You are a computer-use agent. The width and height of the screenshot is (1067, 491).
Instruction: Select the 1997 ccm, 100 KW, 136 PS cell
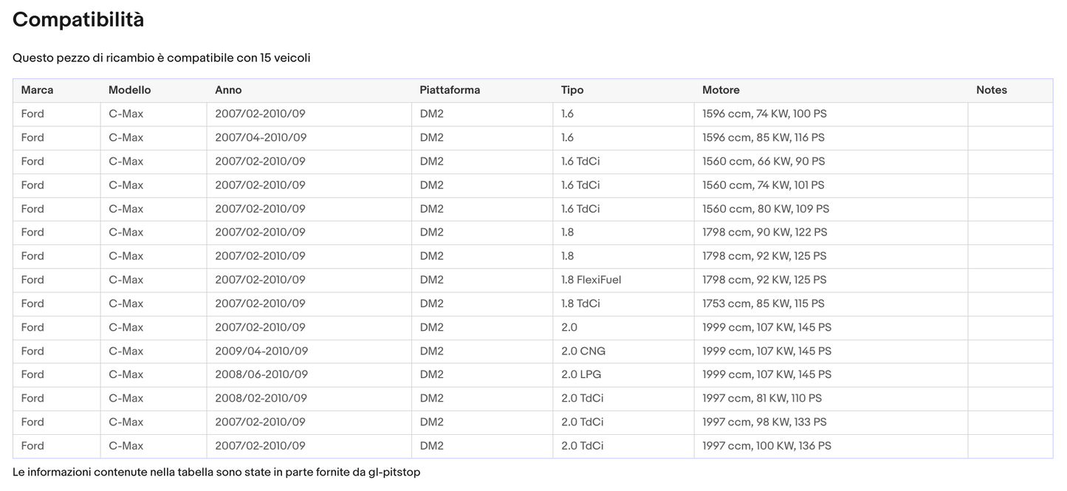coord(766,446)
